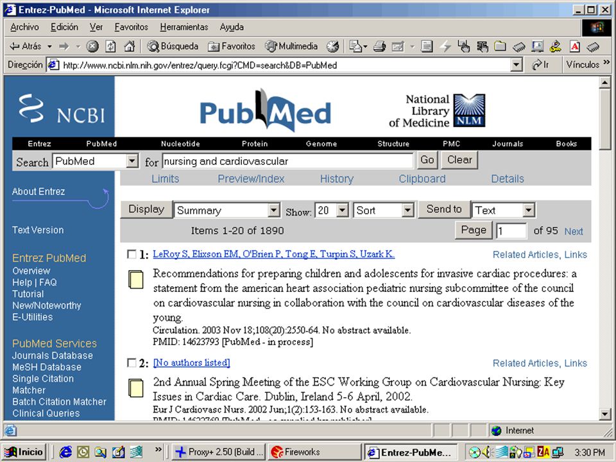This screenshot has height=462, width=616.
Task: Click the edit page icon in the toolbar
Action: click(398, 46)
